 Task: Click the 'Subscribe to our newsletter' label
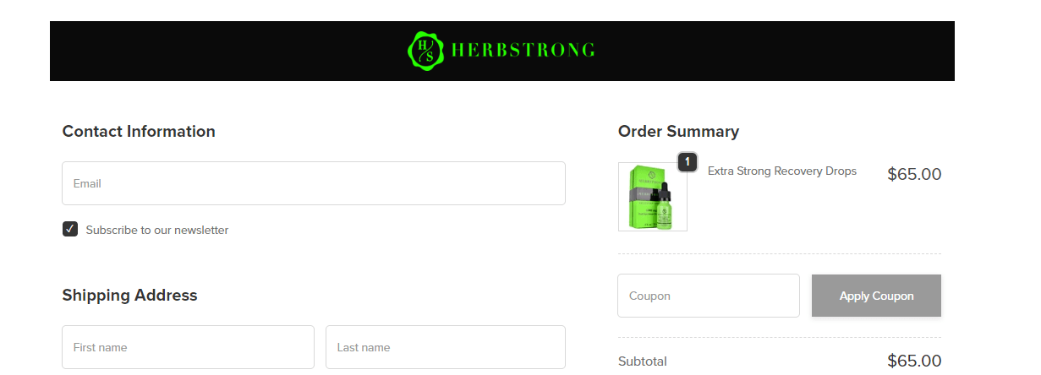point(157,230)
